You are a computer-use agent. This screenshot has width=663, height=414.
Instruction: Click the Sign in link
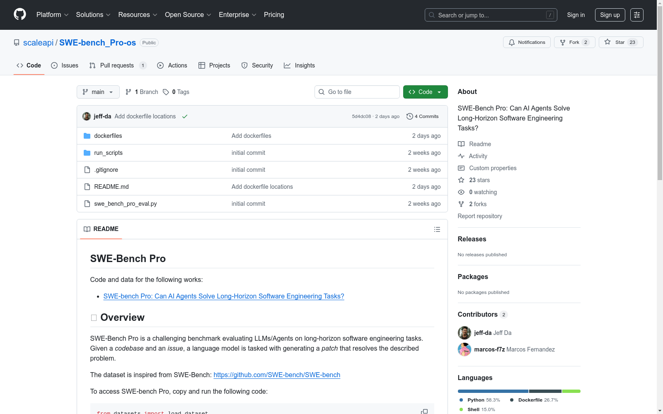point(576,15)
